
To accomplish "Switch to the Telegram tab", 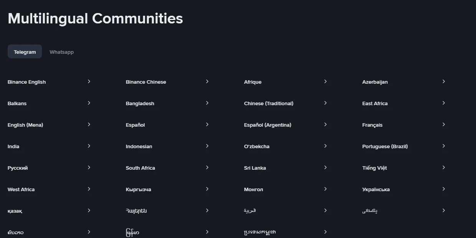I will 25,52.
